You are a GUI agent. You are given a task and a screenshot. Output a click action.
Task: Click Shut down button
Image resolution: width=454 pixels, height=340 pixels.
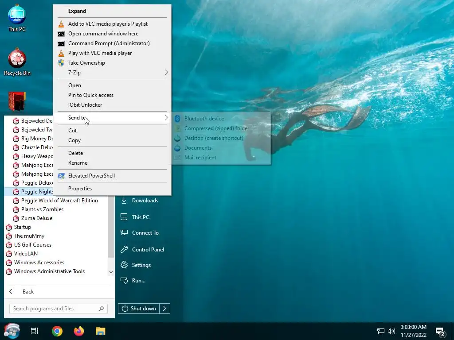[x=139, y=309]
